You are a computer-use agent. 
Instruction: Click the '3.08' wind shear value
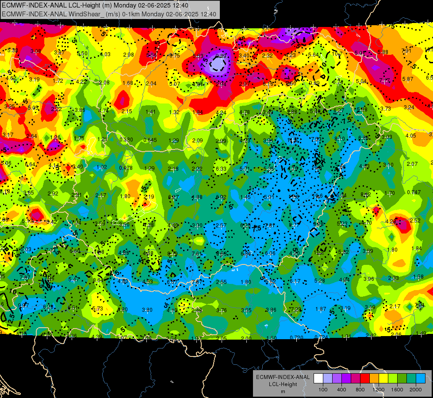(36, 51)
